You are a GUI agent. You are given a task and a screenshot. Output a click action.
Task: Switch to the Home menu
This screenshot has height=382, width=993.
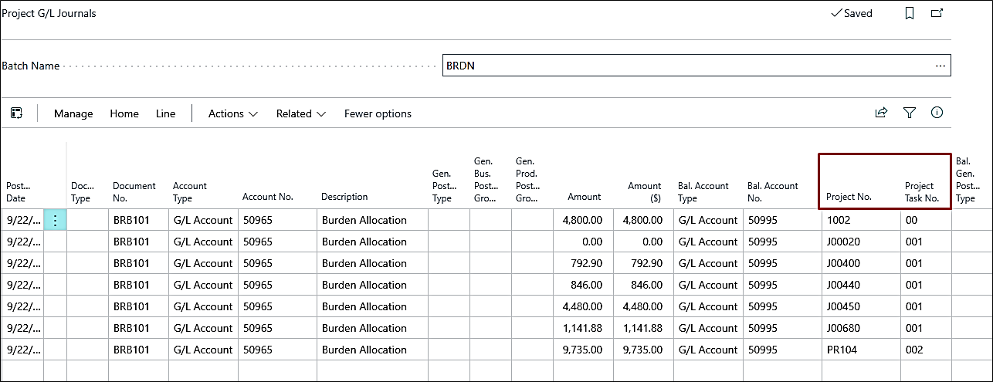pos(124,113)
